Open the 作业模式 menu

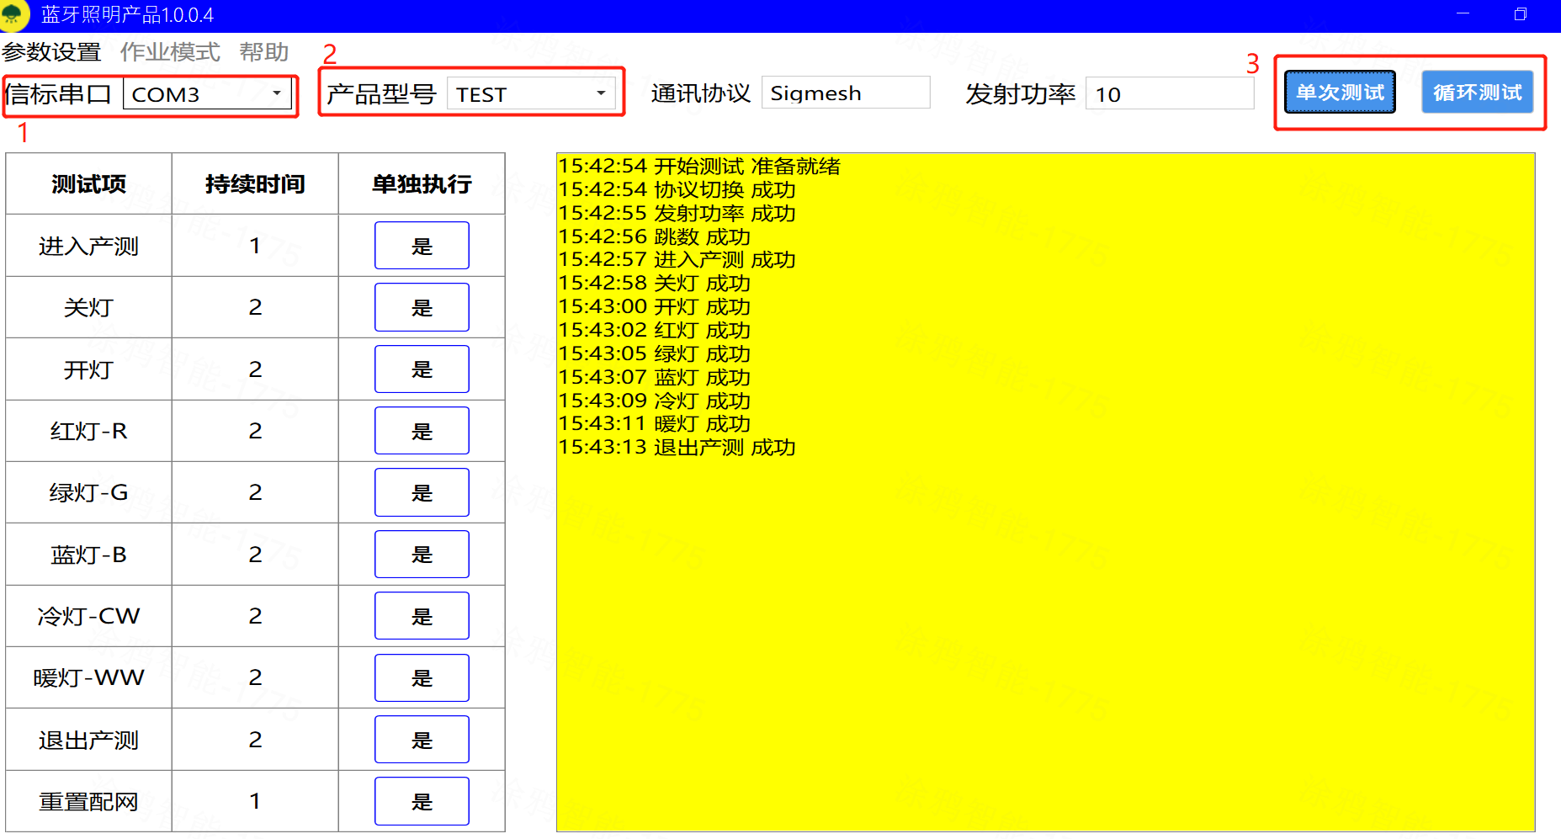[x=170, y=52]
